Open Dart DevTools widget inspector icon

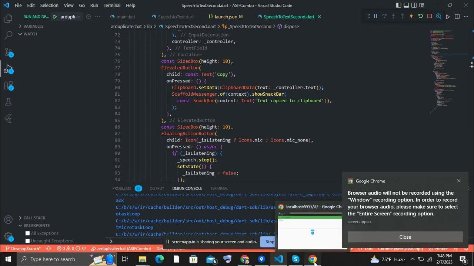click(438, 16)
